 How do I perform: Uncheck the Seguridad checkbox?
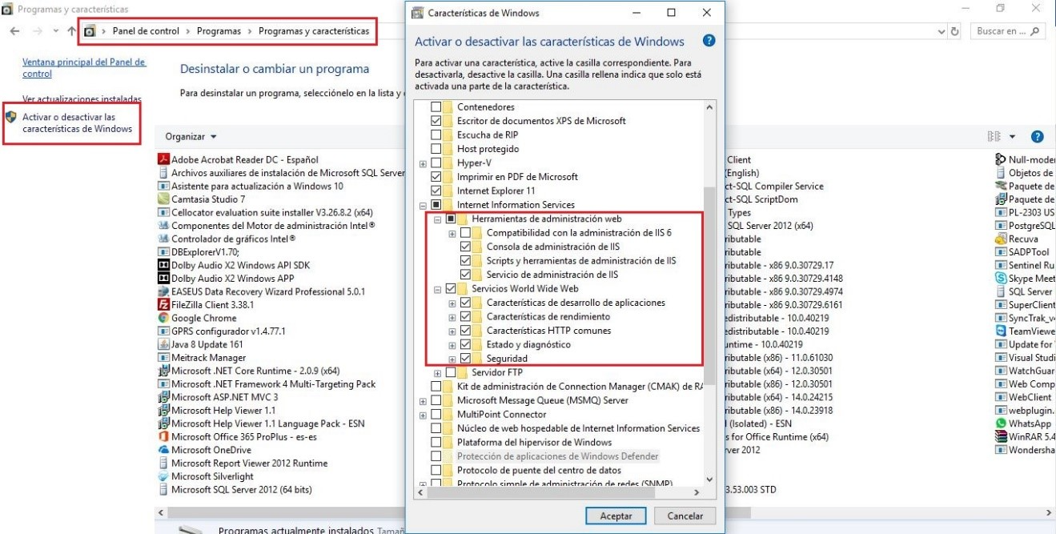point(466,359)
